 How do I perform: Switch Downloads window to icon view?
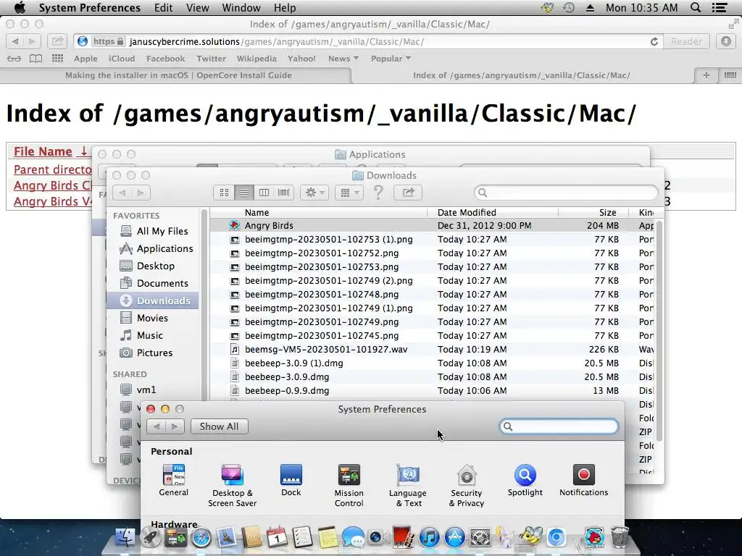(224, 193)
